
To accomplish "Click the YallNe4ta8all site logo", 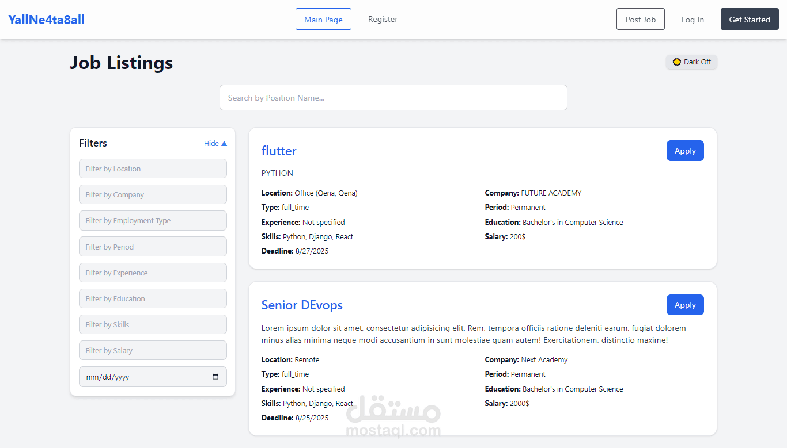I will (x=46, y=20).
